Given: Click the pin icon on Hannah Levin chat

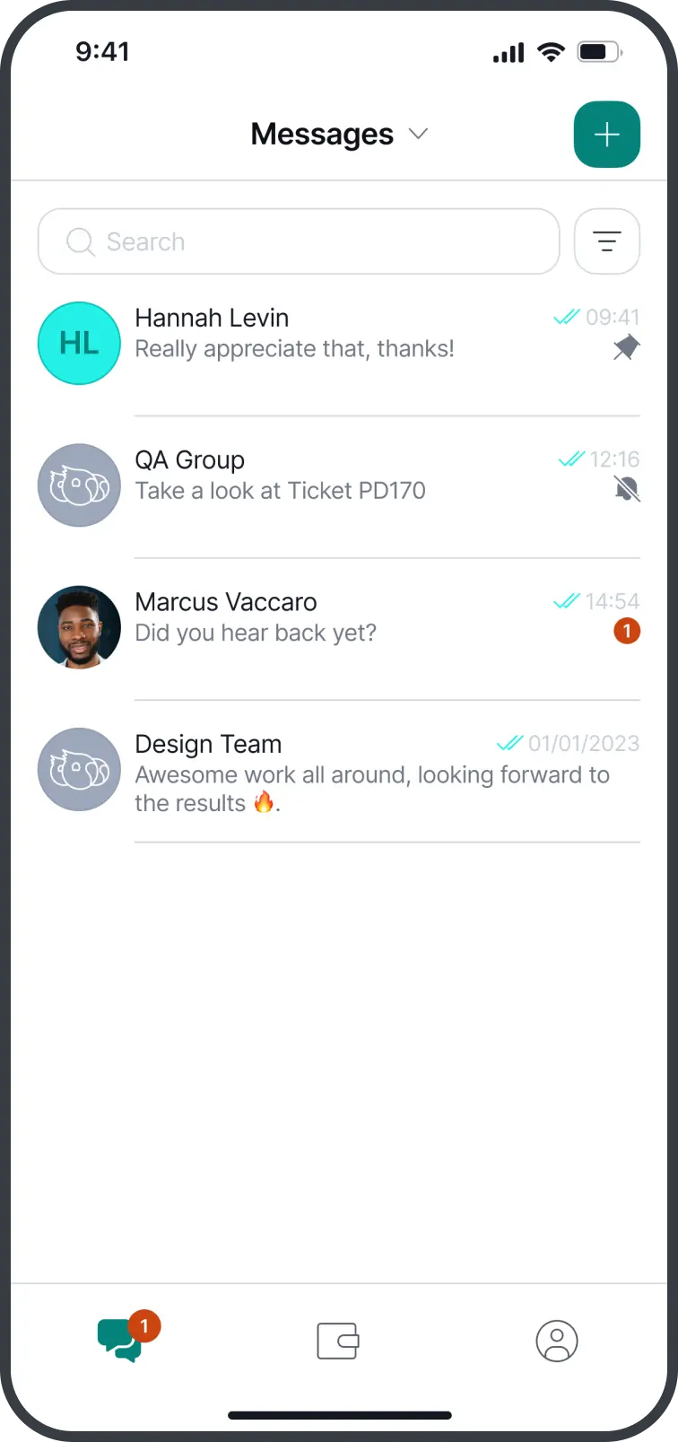Looking at the screenshot, I should [x=627, y=347].
